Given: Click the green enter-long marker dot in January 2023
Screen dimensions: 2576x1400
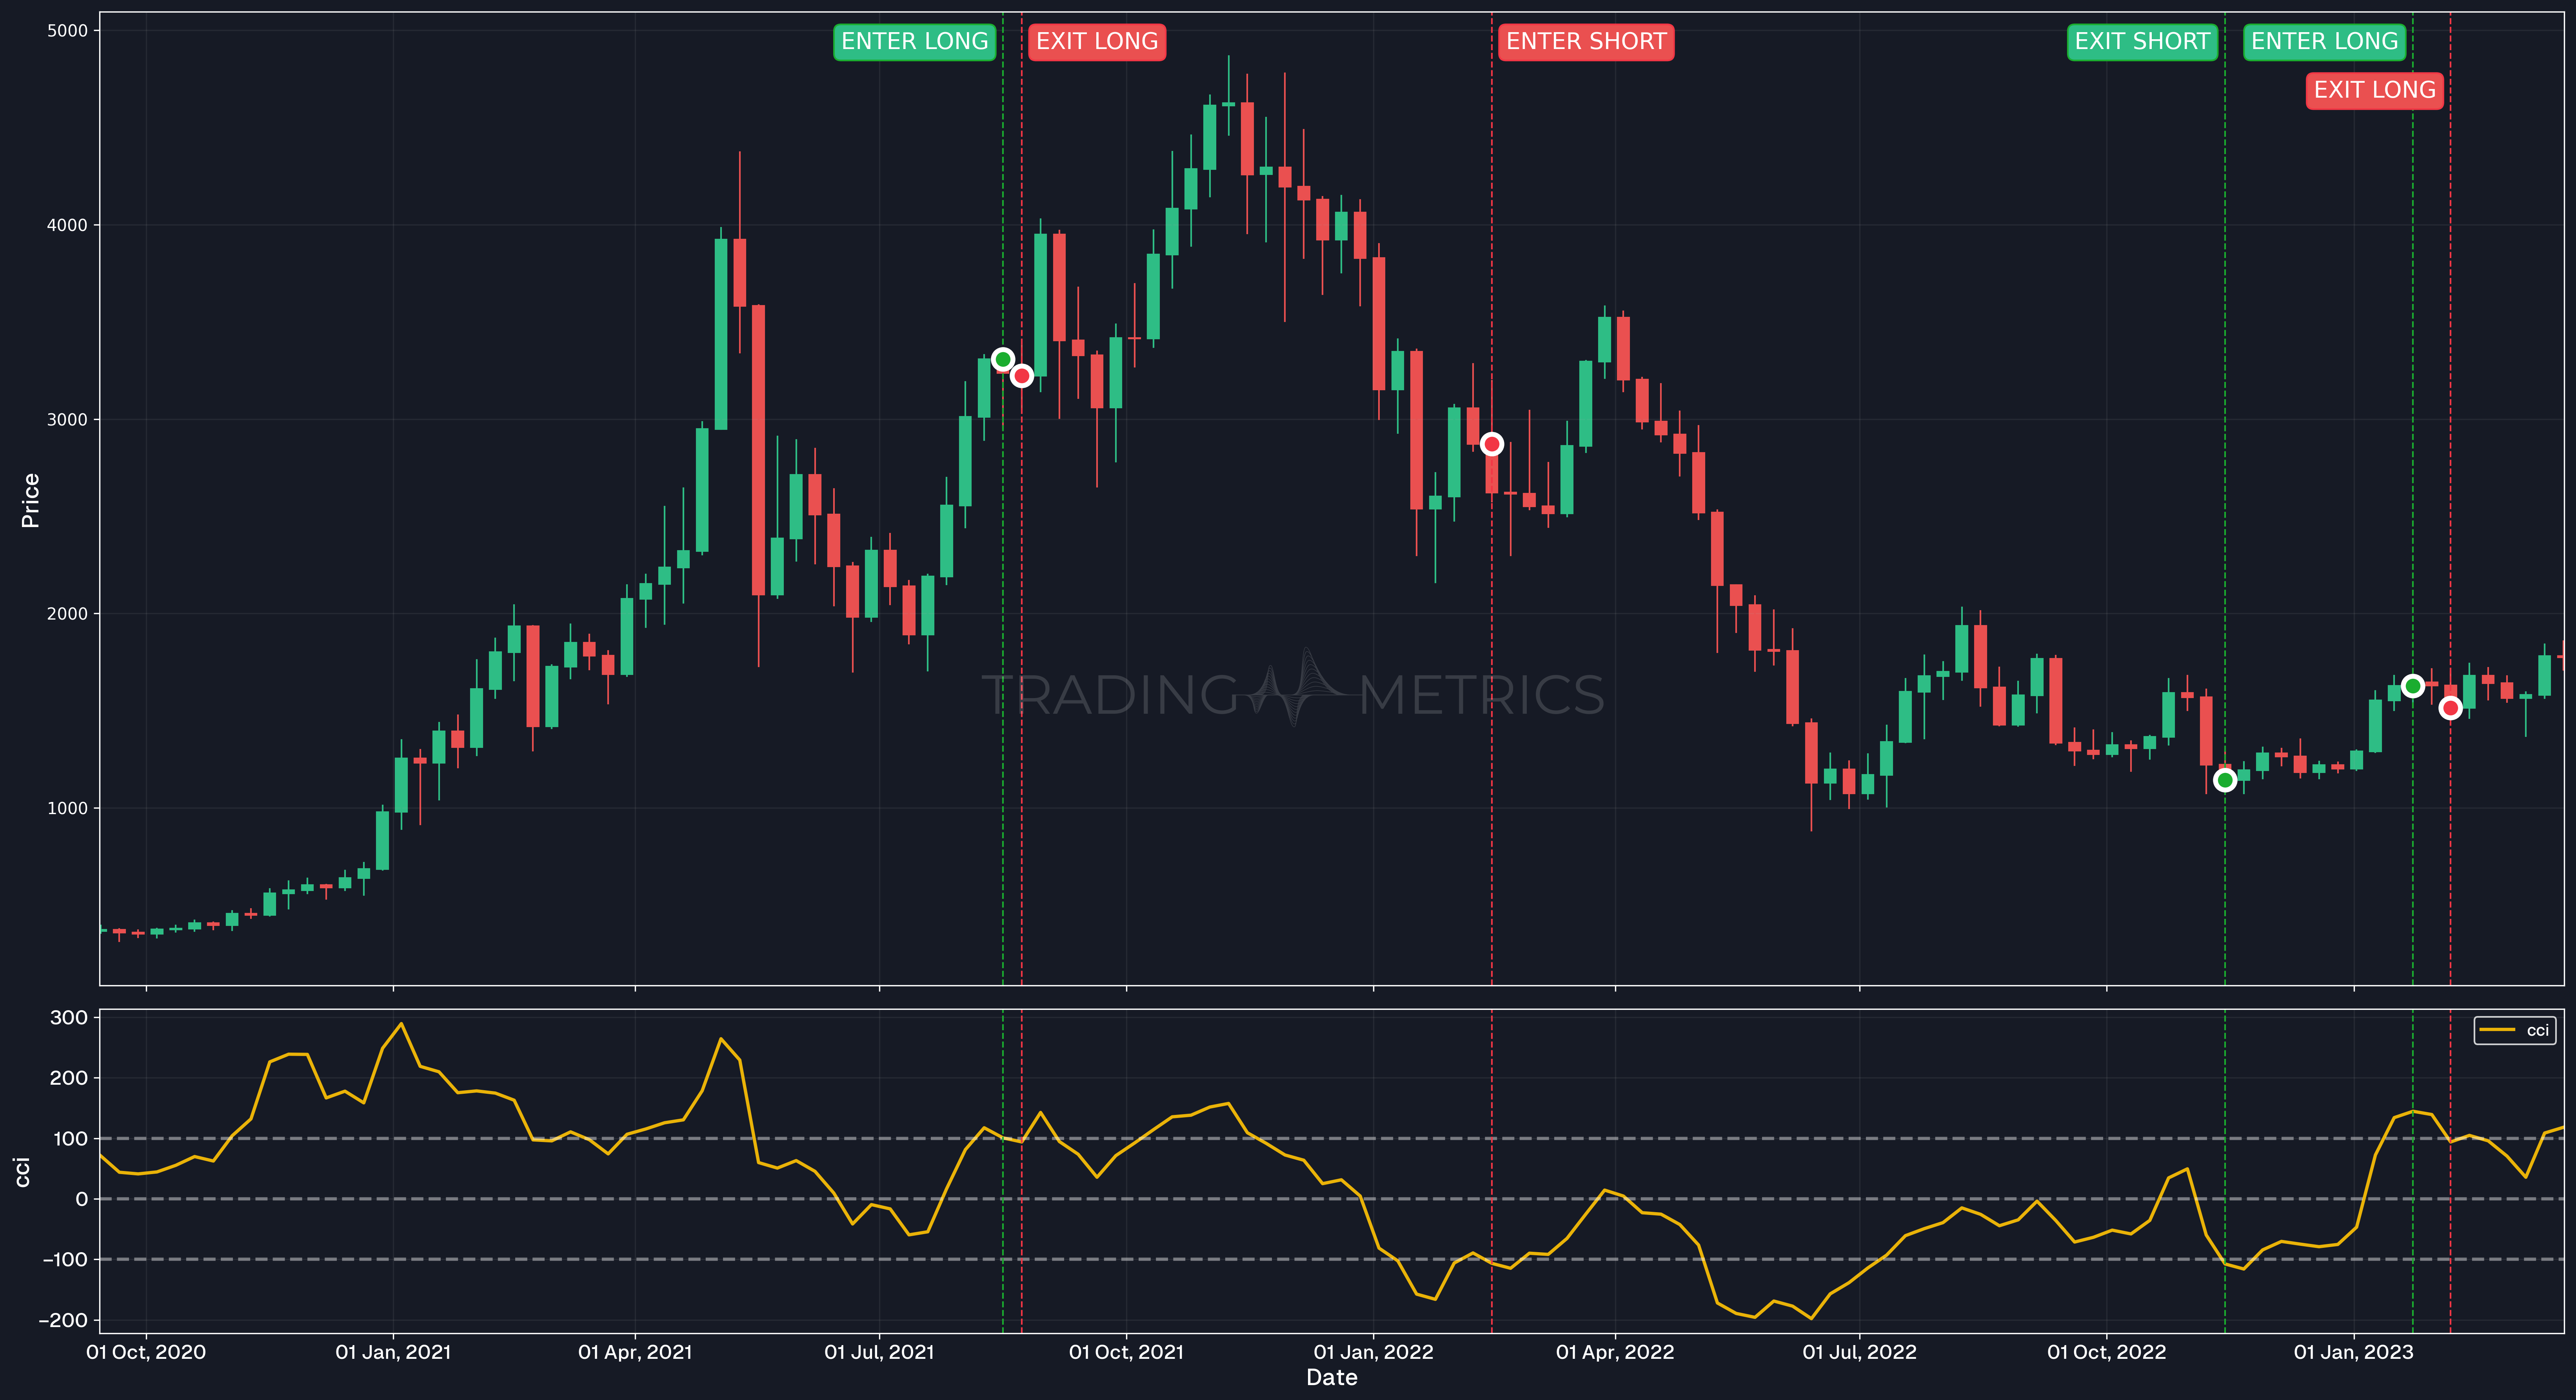Looking at the screenshot, I should [2412, 686].
